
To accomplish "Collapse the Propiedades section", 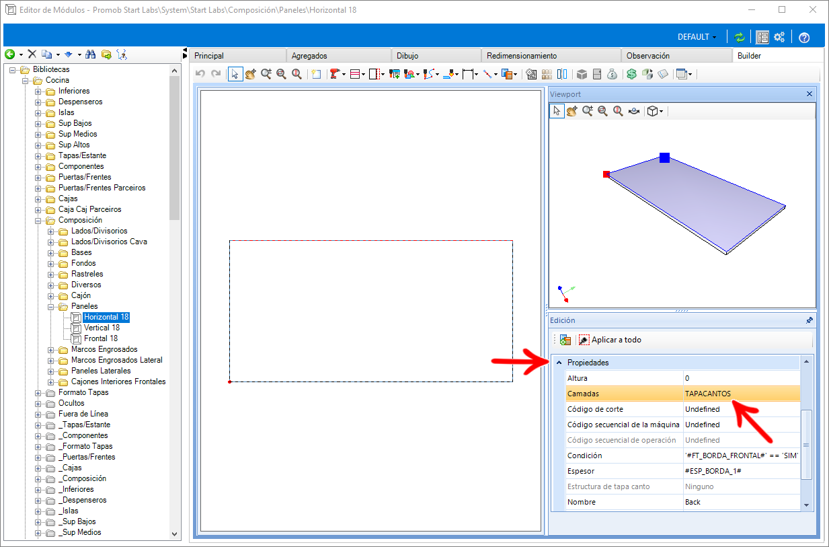I will pyautogui.click(x=559, y=363).
